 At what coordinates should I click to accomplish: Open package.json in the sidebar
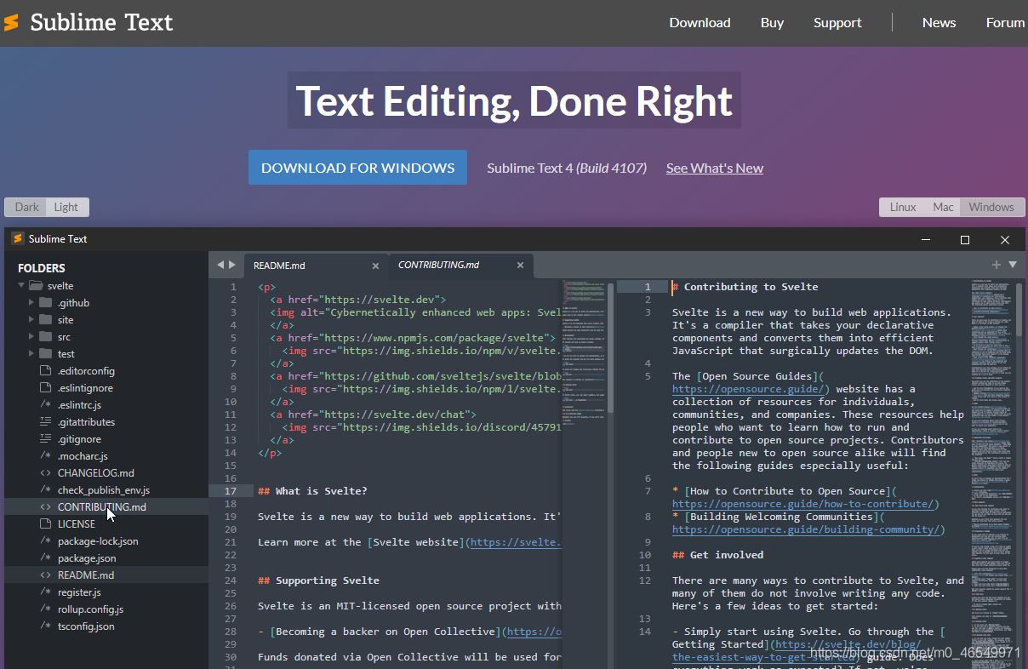[x=86, y=558]
